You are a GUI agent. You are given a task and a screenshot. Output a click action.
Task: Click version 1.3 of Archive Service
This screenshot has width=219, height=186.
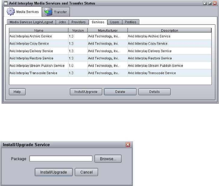[78, 36]
